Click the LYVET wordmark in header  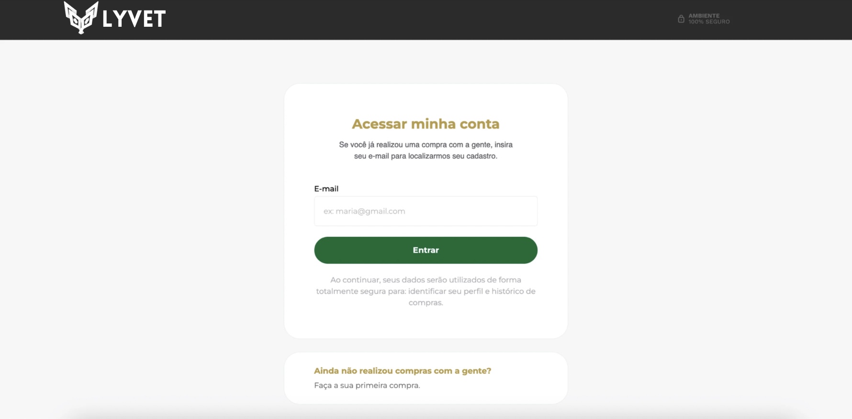[134, 19]
